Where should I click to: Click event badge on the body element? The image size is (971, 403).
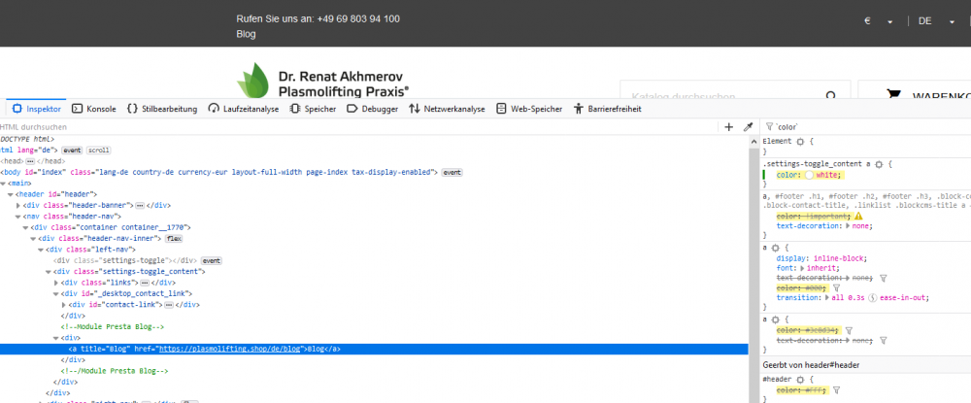(x=452, y=173)
